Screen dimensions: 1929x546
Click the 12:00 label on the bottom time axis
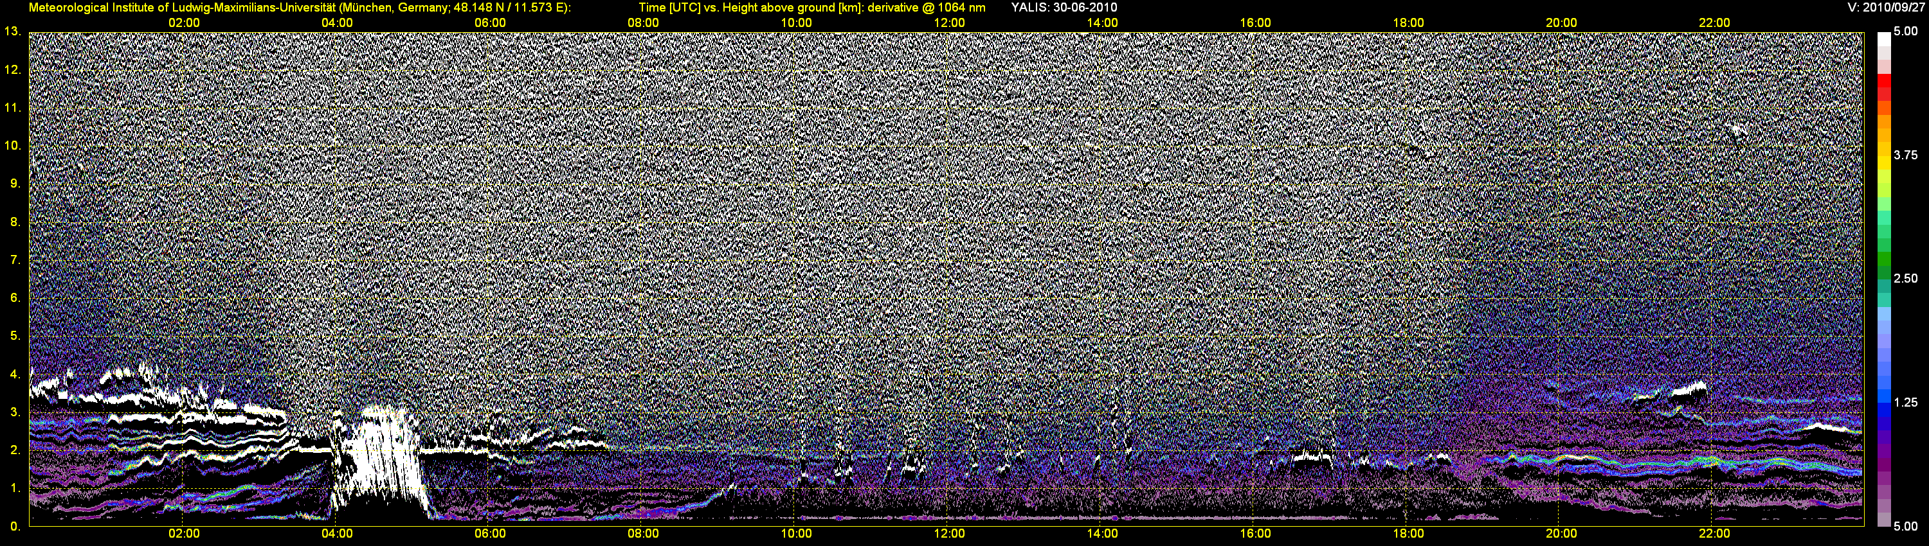pyautogui.click(x=949, y=534)
